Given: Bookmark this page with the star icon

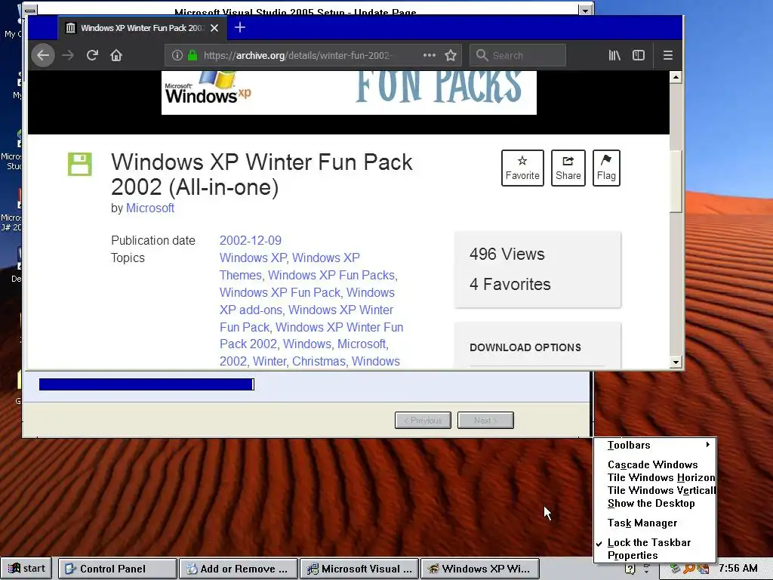Looking at the screenshot, I should 451,55.
